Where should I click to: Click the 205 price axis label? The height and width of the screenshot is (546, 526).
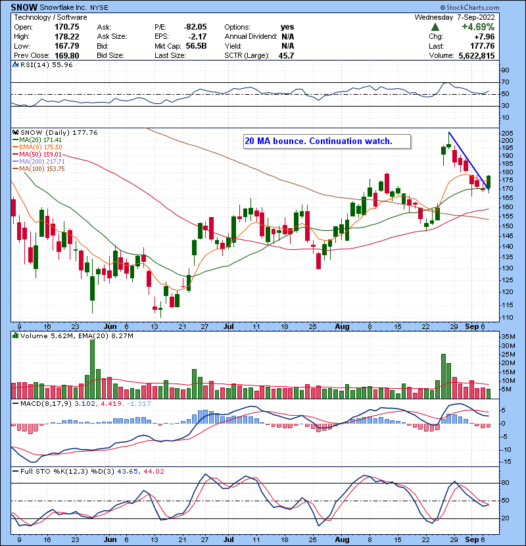[507, 134]
